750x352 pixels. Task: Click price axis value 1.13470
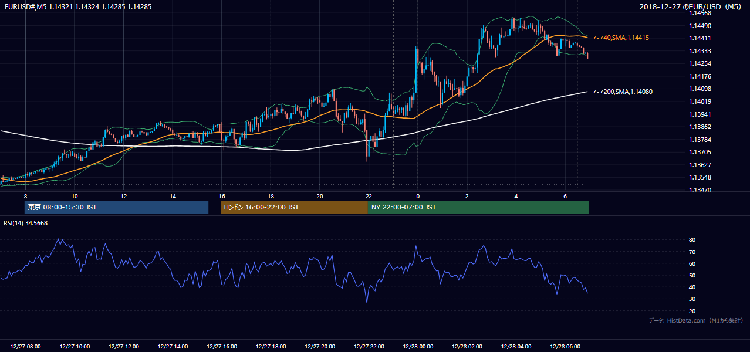tap(701, 190)
